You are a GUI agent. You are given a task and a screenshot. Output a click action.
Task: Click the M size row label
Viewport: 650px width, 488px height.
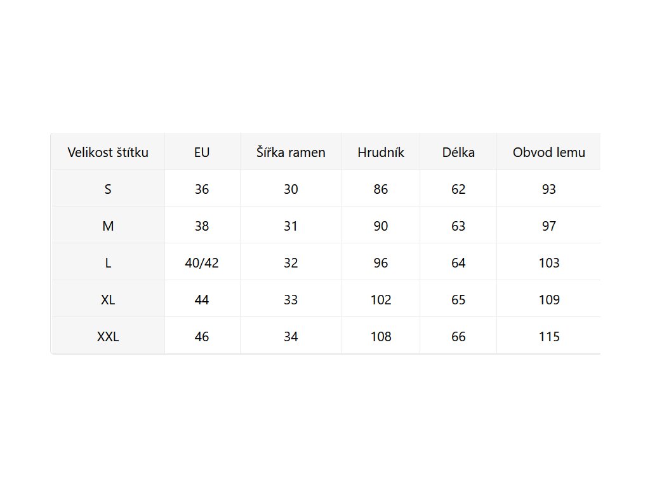(x=108, y=226)
